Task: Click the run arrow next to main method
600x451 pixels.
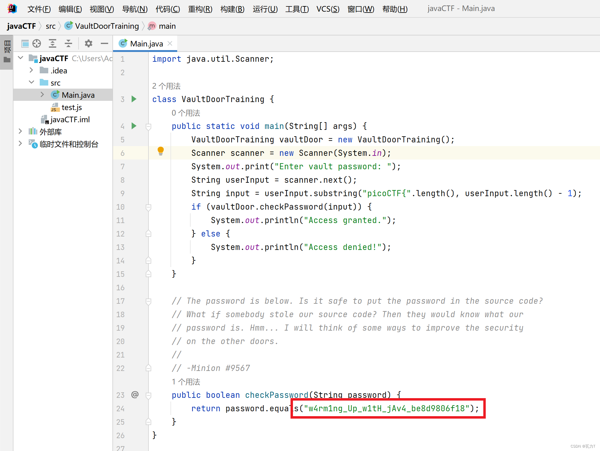Action: coord(134,126)
